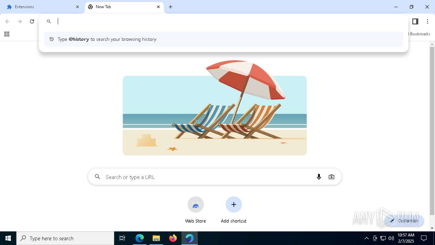435x245 pixels.
Task: Click the scrollbar up arrow
Action: (432, 44)
